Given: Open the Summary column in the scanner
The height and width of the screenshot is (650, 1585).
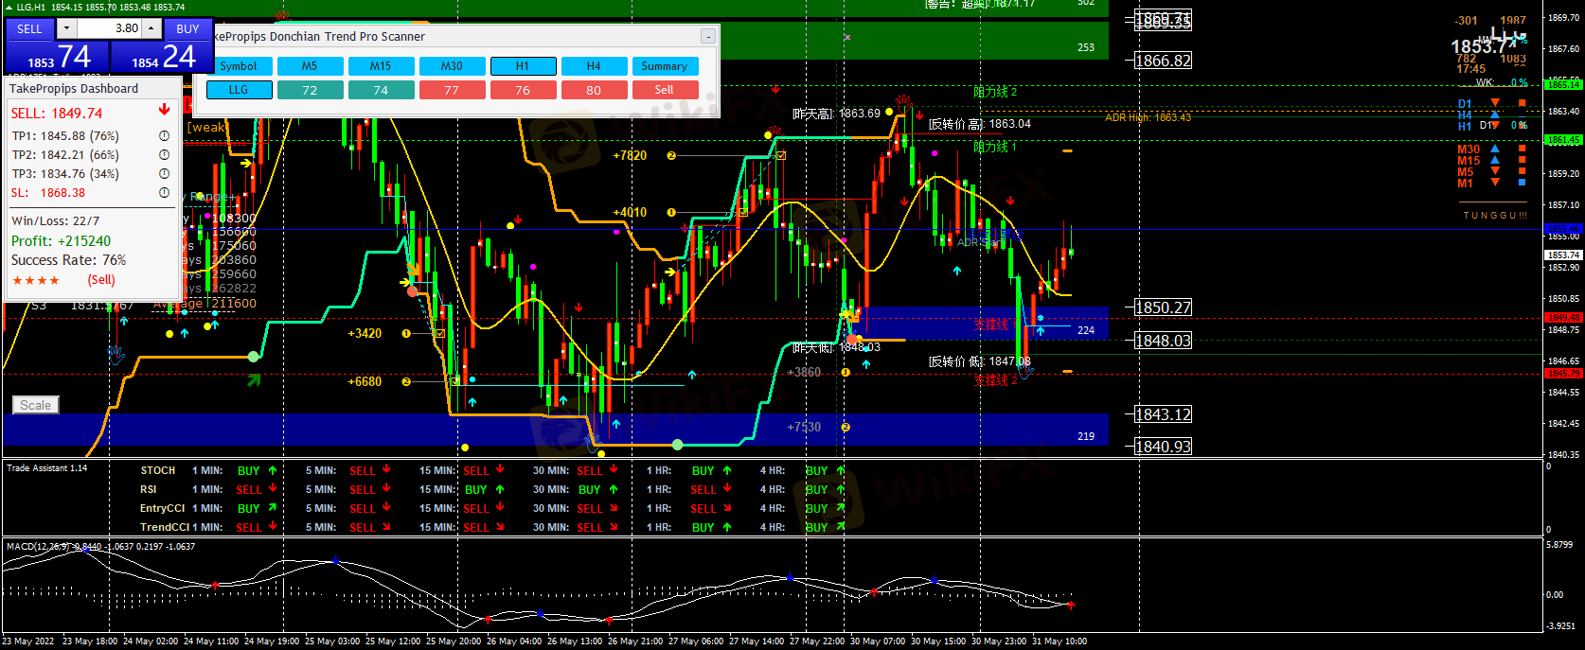Looking at the screenshot, I should 664,66.
